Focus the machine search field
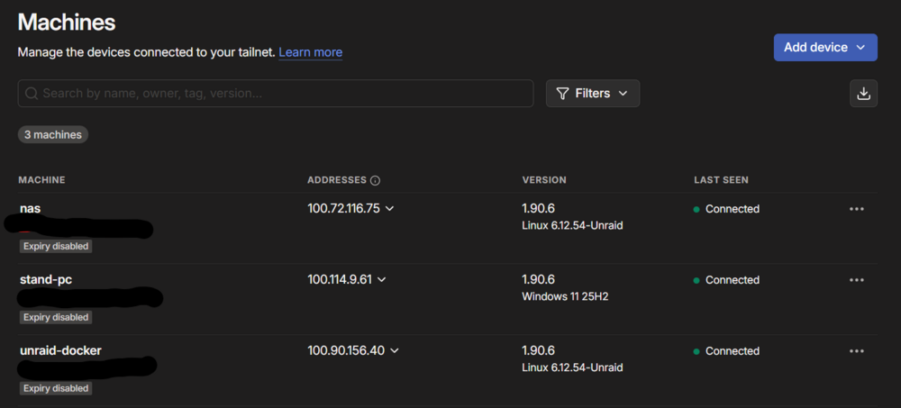Screen dimensions: 901x408 tap(276, 93)
